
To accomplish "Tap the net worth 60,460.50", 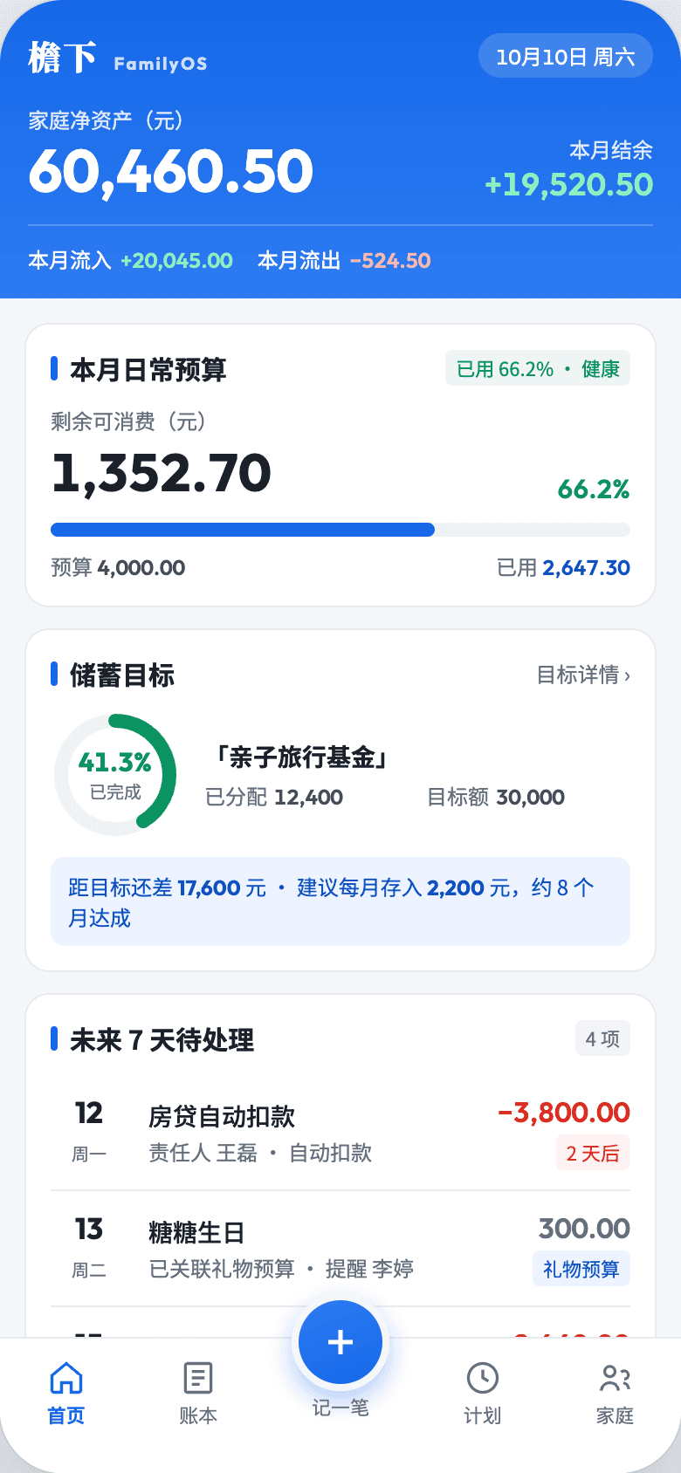I will 171,172.
